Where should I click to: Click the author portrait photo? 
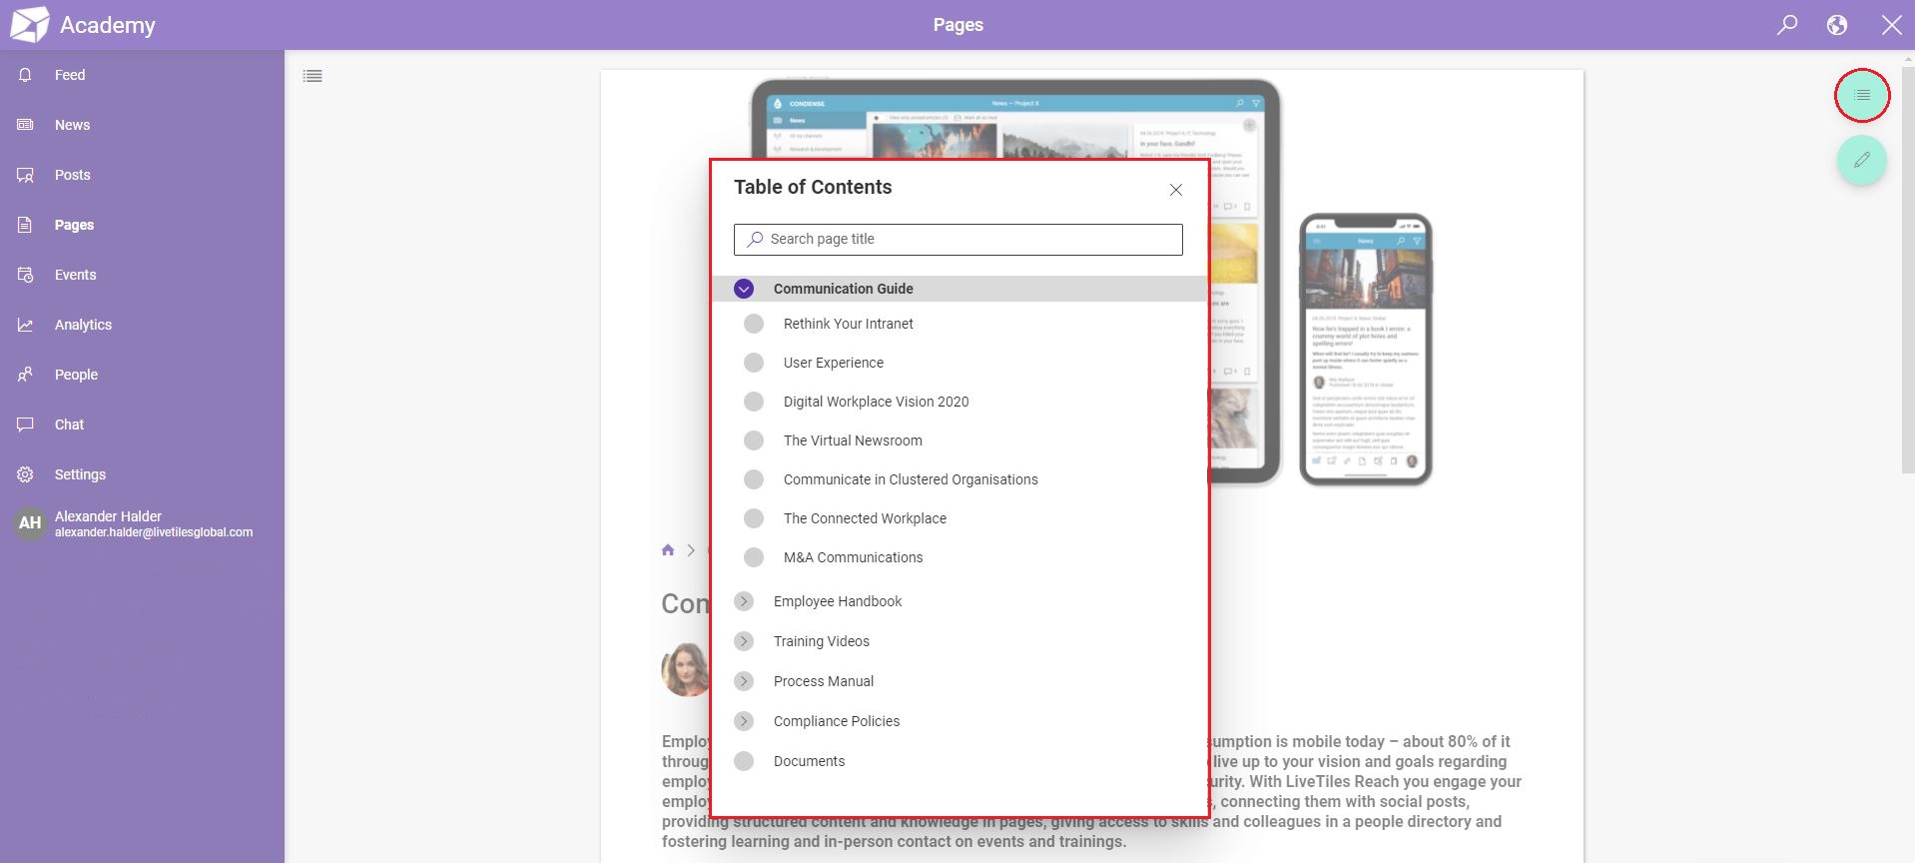click(686, 669)
